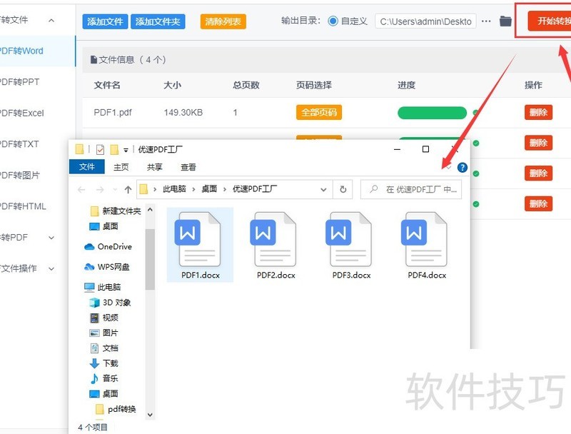571x434 pixels.
Task: Go up one folder level in Explorer
Action: tap(128, 189)
